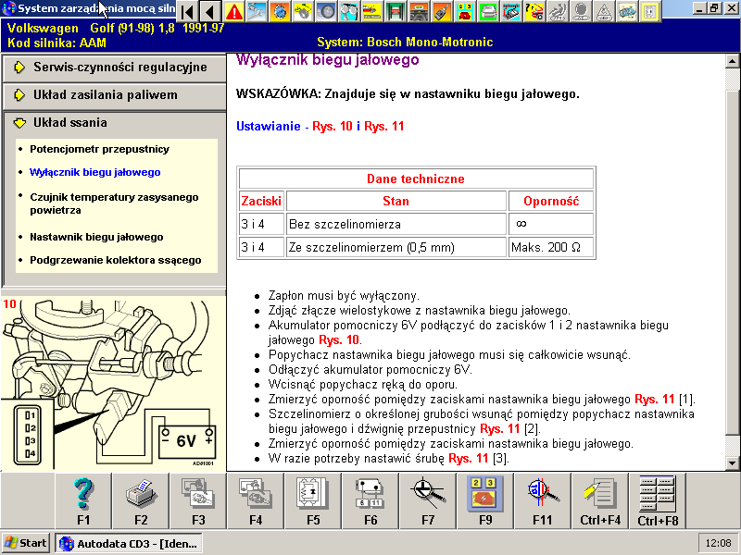Open the question marks car diagnostics icon
The width and height of the screenshot is (741, 555).
click(x=534, y=11)
